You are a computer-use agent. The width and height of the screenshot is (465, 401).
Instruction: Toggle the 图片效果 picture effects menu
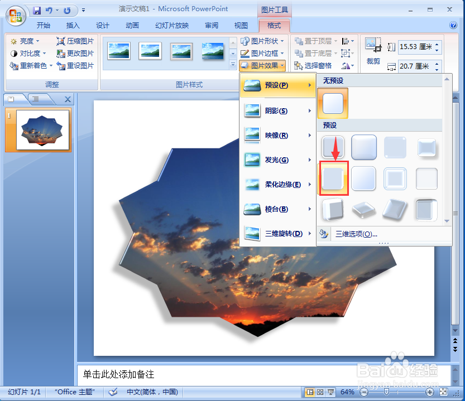pos(262,65)
